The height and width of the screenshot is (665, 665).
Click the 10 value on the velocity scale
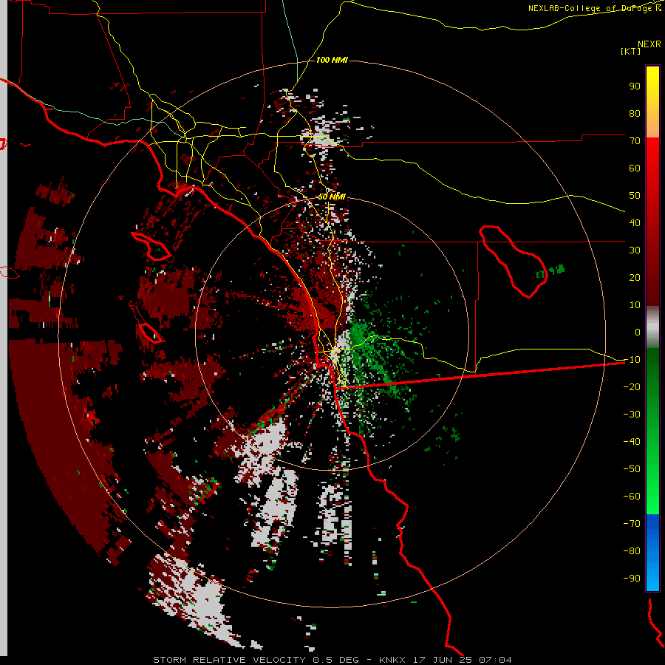[635, 305]
